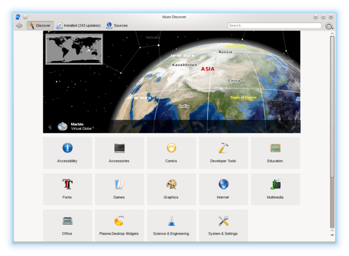The width and height of the screenshot is (349, 256).
Task: Go back with the back arrow
Action: pyautogui.click(x=19, y=26)
